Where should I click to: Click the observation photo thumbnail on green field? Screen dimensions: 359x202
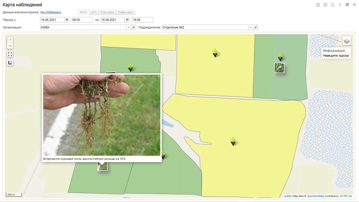click(x=279, y=68)
